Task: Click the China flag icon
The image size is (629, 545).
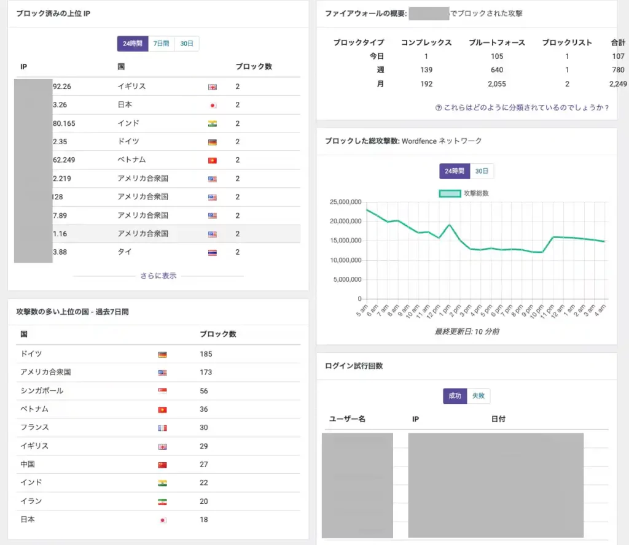Action: click(162, 465)
